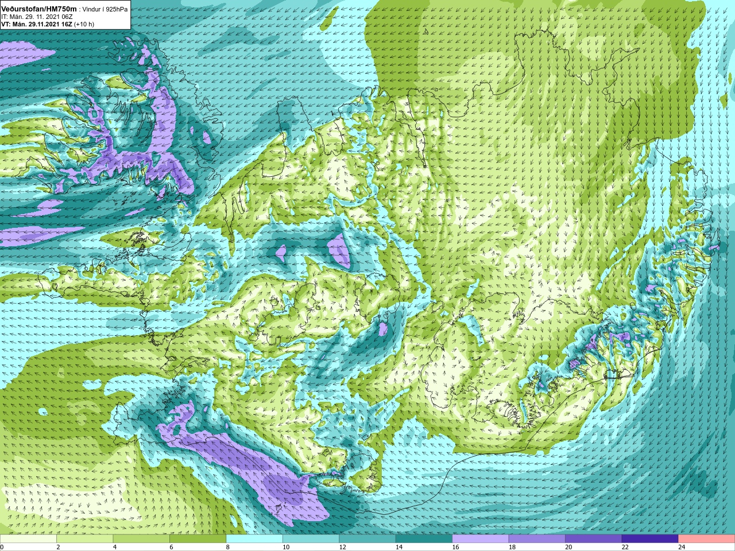Click the legend scale label "20"

tap(569, 548)
